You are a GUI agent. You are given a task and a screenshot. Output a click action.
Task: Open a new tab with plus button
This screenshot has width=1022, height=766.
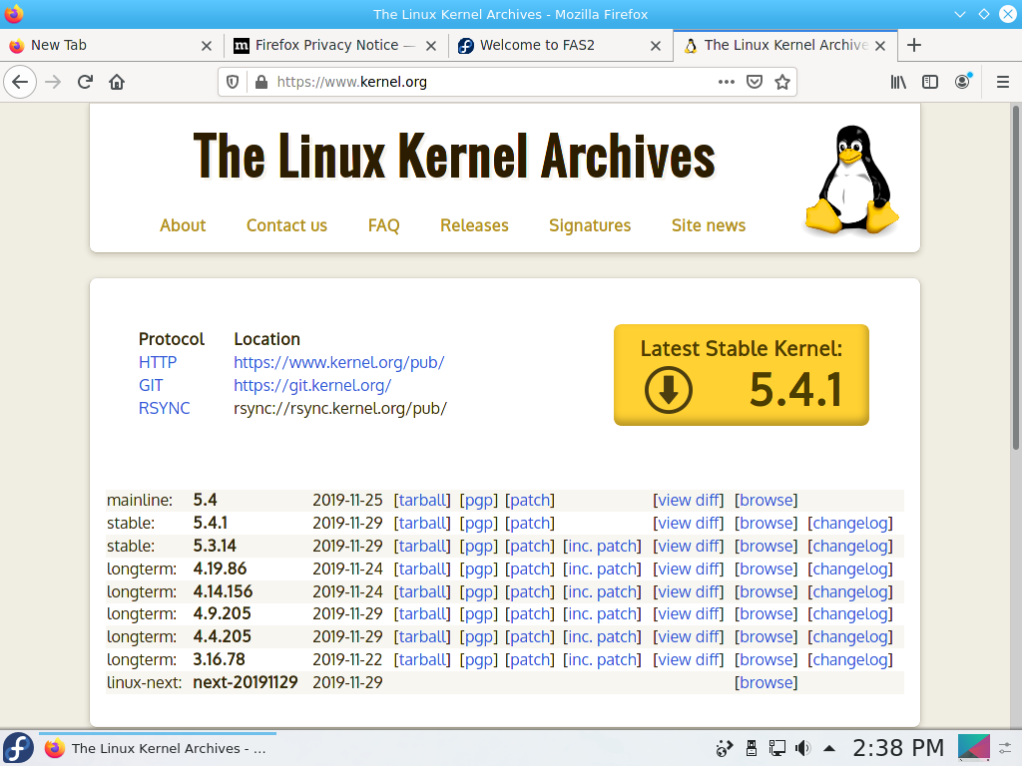[x=914, y=45]
